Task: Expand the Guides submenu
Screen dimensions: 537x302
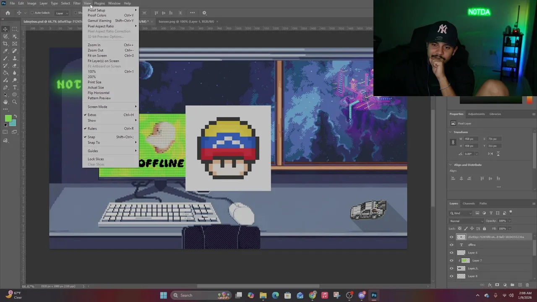Action: pos(110,151)
